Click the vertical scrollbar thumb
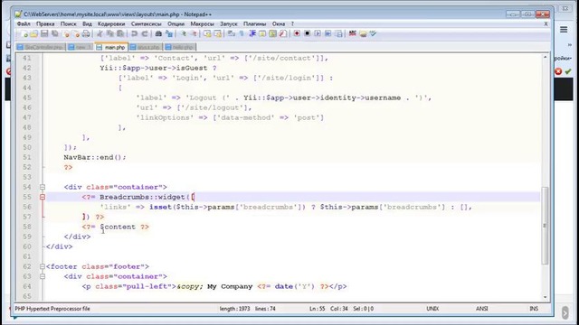Image resolution: width=579 pixels, height=325 pixels. coord(545,226)
